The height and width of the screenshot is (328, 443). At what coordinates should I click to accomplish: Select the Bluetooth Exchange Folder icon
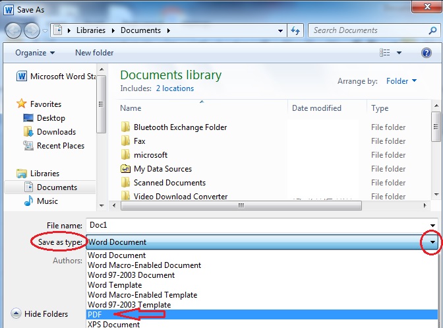tap(125, 127)
